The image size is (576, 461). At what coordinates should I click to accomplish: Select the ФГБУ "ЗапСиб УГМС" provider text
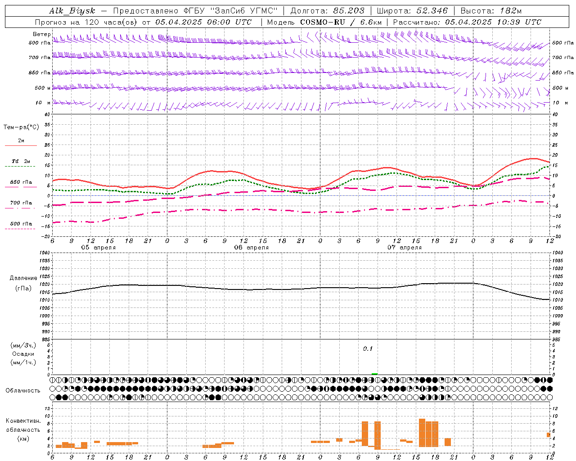click(231, 11)
